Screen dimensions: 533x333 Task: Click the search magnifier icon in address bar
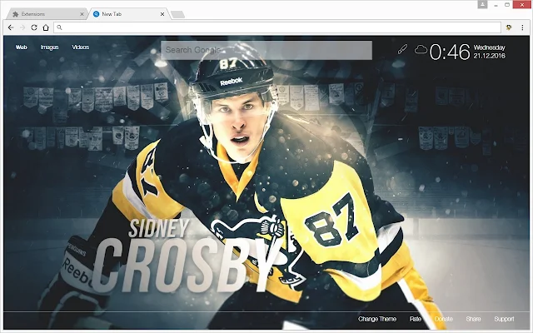click(59, 27)
